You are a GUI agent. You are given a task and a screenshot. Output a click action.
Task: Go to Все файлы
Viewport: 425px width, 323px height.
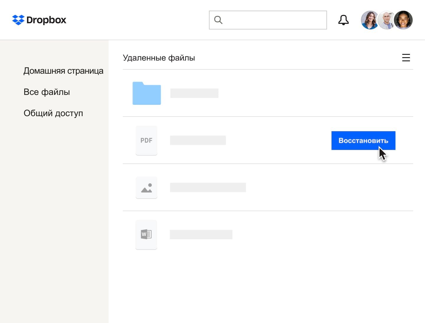[x=47, y=92]
